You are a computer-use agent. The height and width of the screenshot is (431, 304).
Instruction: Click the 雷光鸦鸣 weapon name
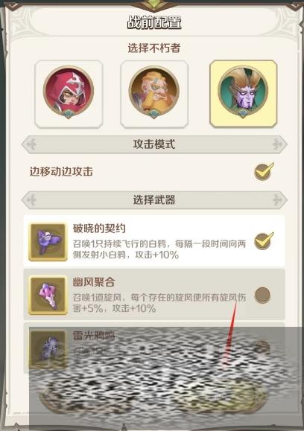tap(94, 336)
